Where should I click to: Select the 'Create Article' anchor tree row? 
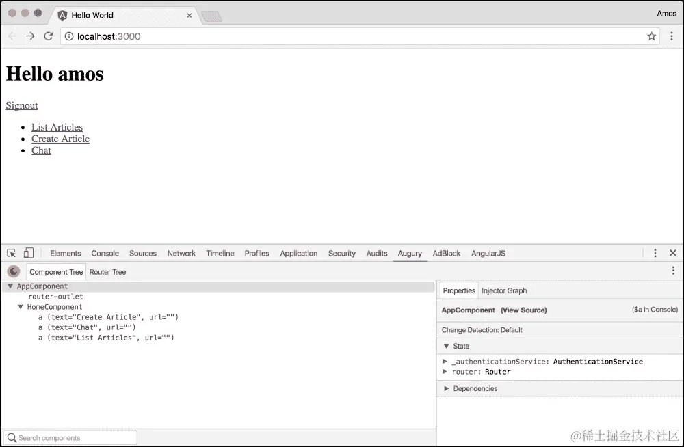tap(218, 317)
